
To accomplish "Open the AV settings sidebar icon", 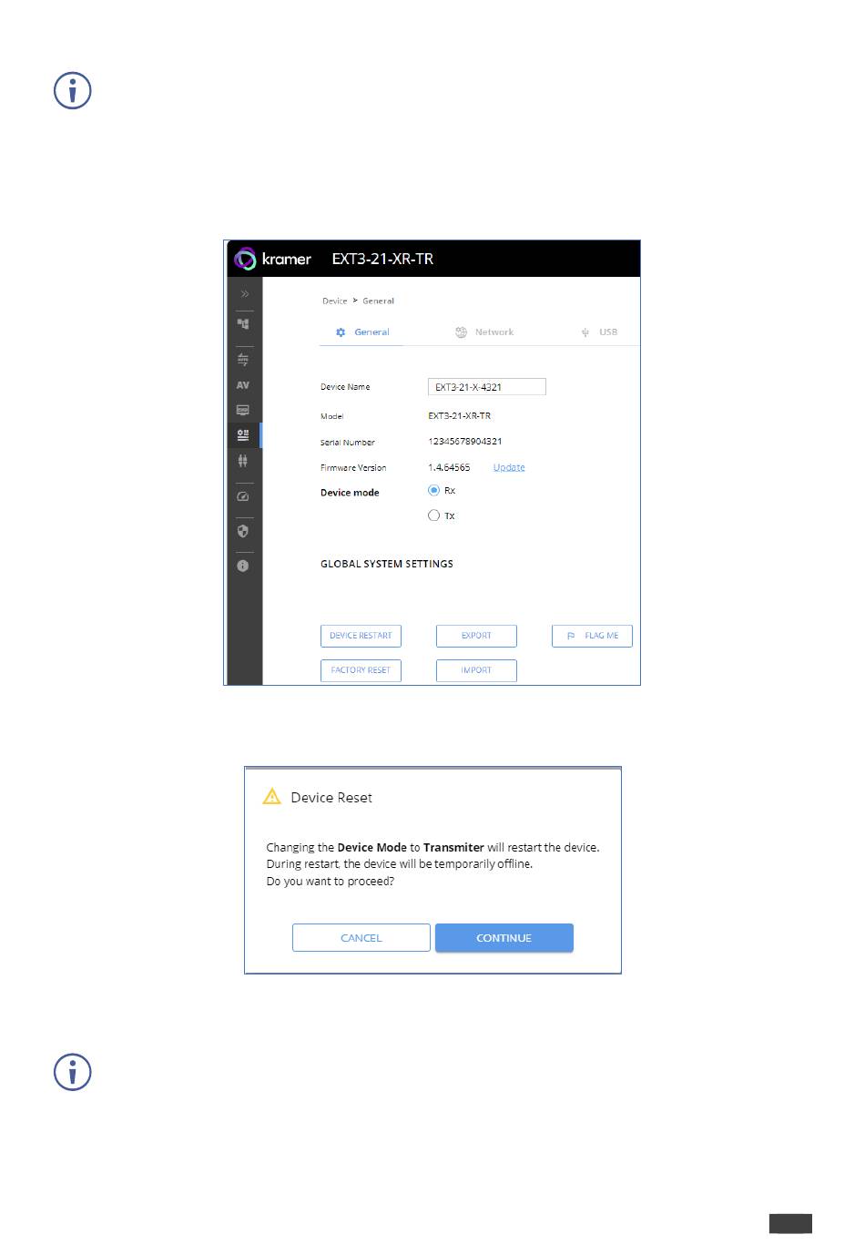I will [243, 385].
